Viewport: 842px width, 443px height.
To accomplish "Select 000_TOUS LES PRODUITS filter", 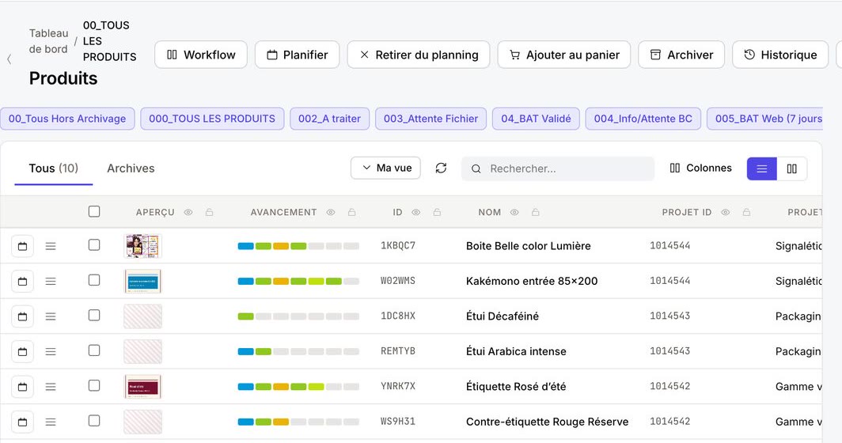I will 212,119.
